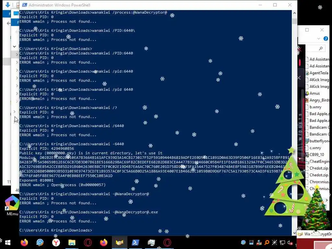Image resolution: width=332 pixels, height=249 pixels.
Task: Open Opera icon beside File Explorer icon
Action: (88, 243)
